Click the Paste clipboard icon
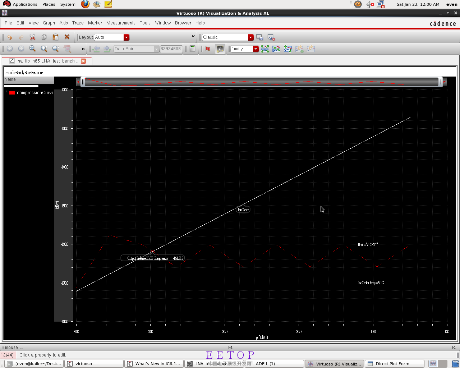Screen dimensions: 460x368 click(x=55, y=37)
